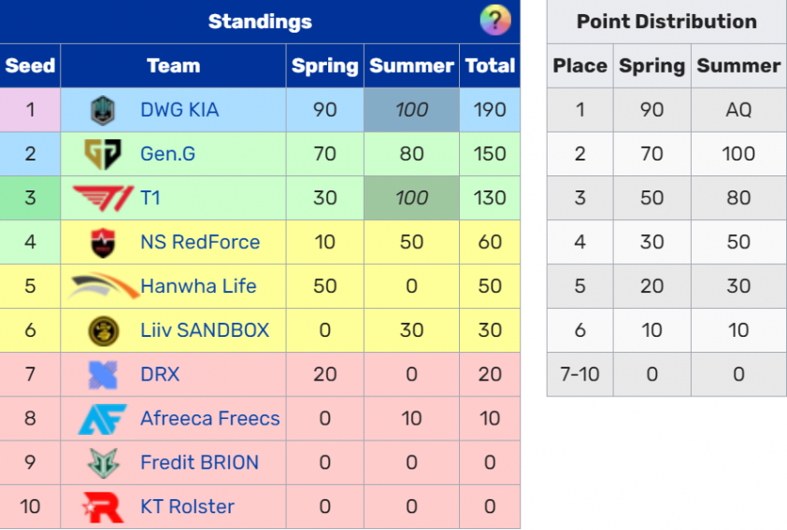787x530 pixels.
Task: Open the Gen.G team link
Action: click(167, 154)
